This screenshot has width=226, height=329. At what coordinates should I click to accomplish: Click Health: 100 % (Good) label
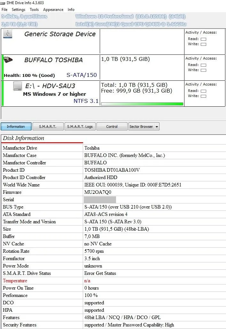29,75
